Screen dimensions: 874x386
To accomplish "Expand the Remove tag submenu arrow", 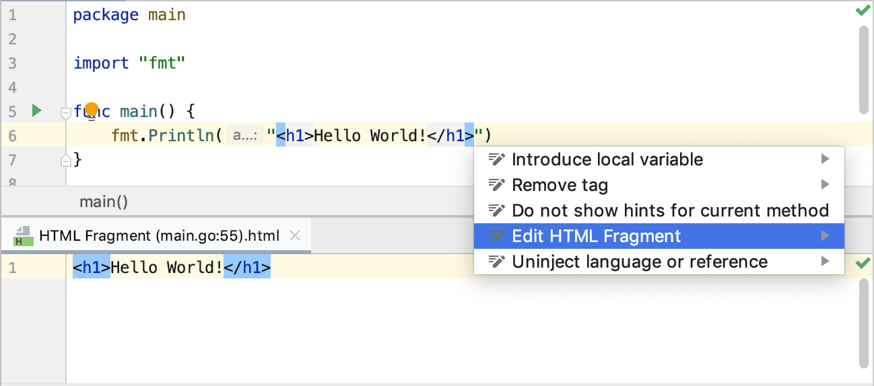I will tap(826, 185).
